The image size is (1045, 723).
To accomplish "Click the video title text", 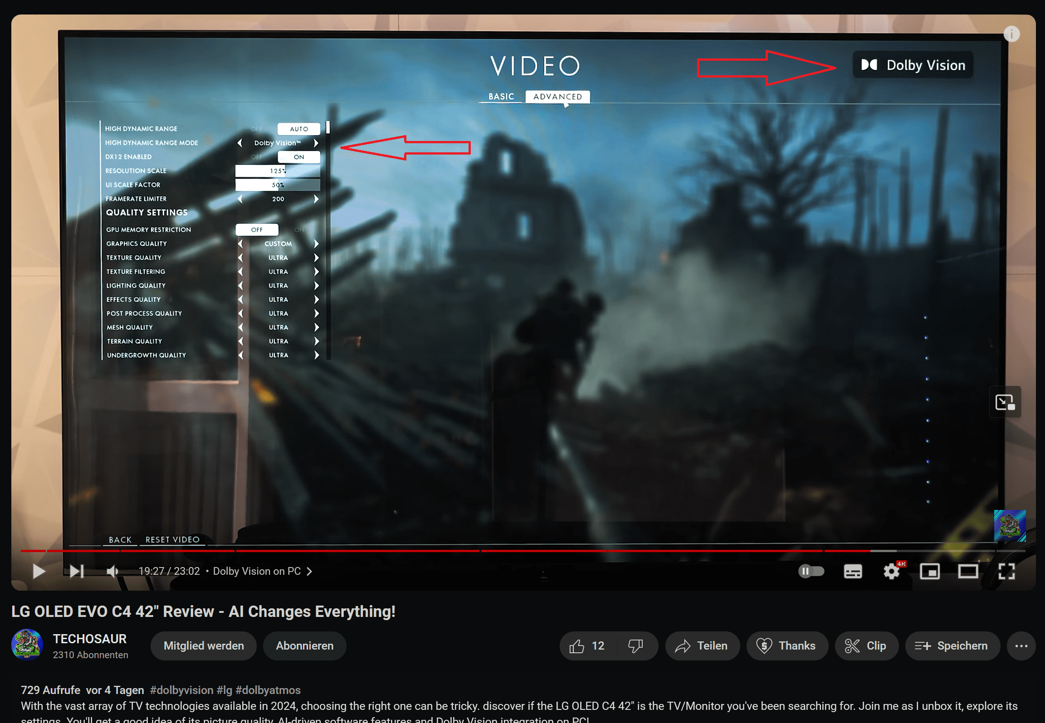I will pyautogui.click(x=203, y=611).
